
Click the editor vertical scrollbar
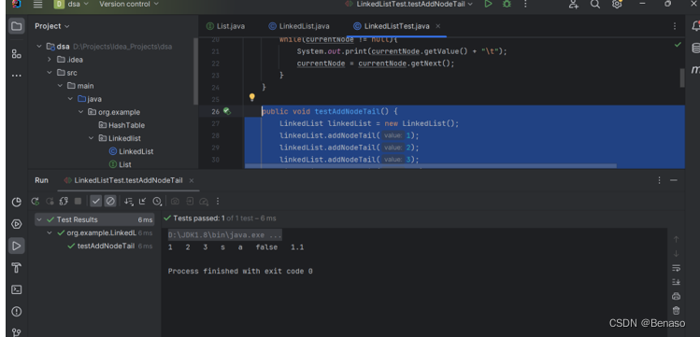click(681, 77)
